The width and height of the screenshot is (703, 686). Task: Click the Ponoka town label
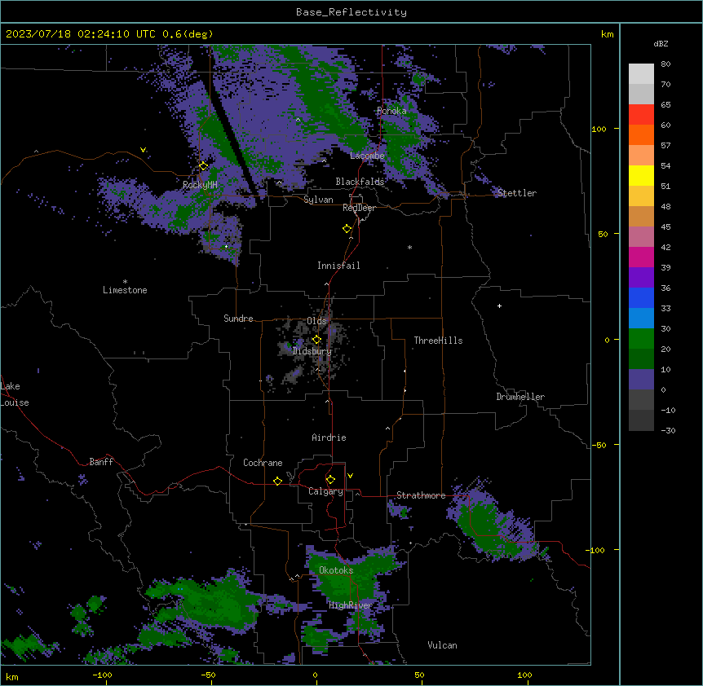[391, 111]
